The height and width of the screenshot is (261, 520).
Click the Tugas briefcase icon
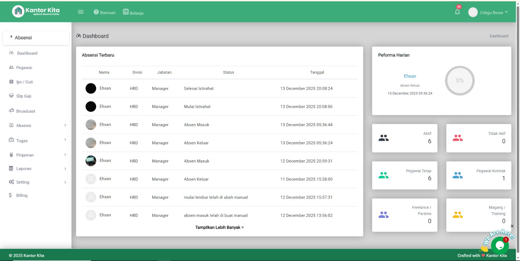pyautogui.click(x=11, y=140)
